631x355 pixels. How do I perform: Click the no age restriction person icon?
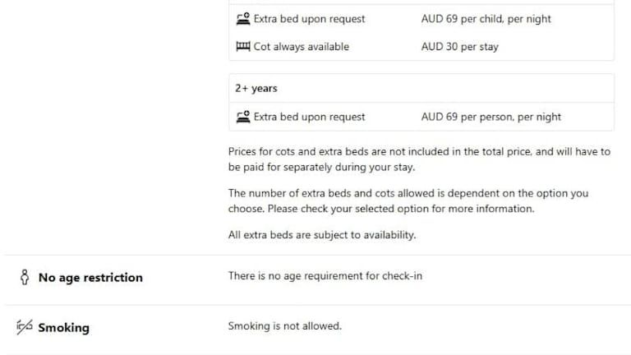[25, 278]
